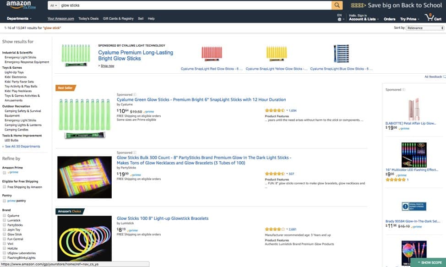This screenshot has height=267, width=446.
Task: Click into the search field
Action: 196,5
